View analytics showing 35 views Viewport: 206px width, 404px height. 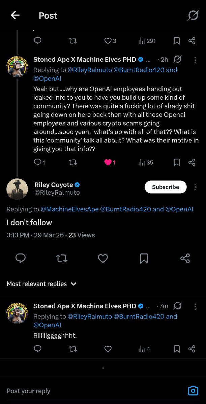(146, 163)
